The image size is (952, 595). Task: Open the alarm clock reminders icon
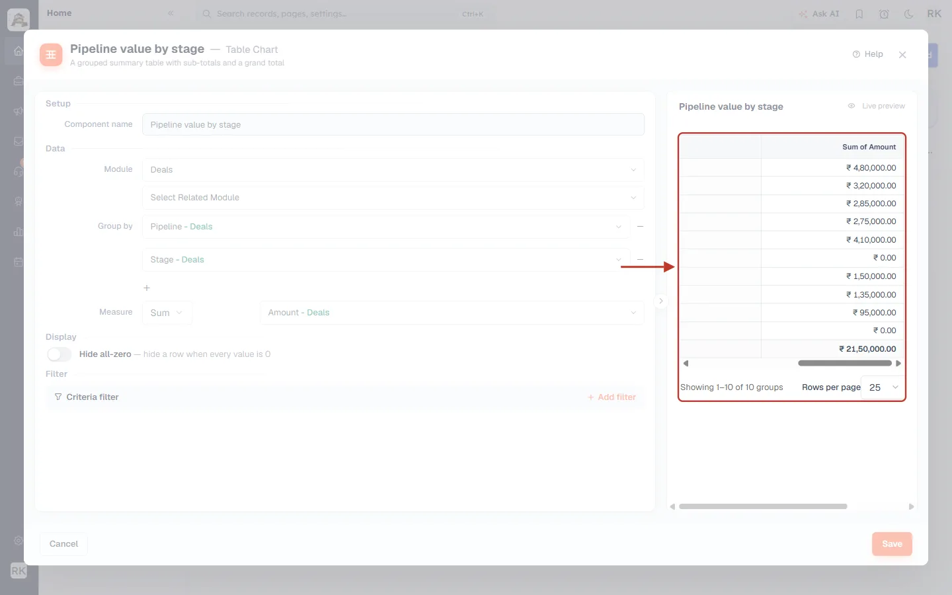point(884,14)
